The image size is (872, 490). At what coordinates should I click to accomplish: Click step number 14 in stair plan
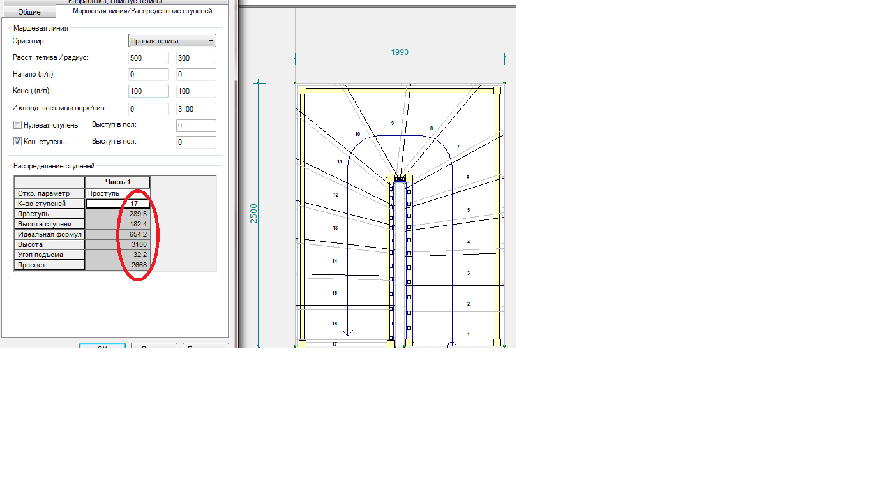point(335,261)
